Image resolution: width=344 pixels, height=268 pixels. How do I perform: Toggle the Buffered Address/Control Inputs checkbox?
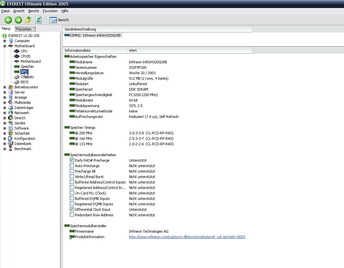72,182
